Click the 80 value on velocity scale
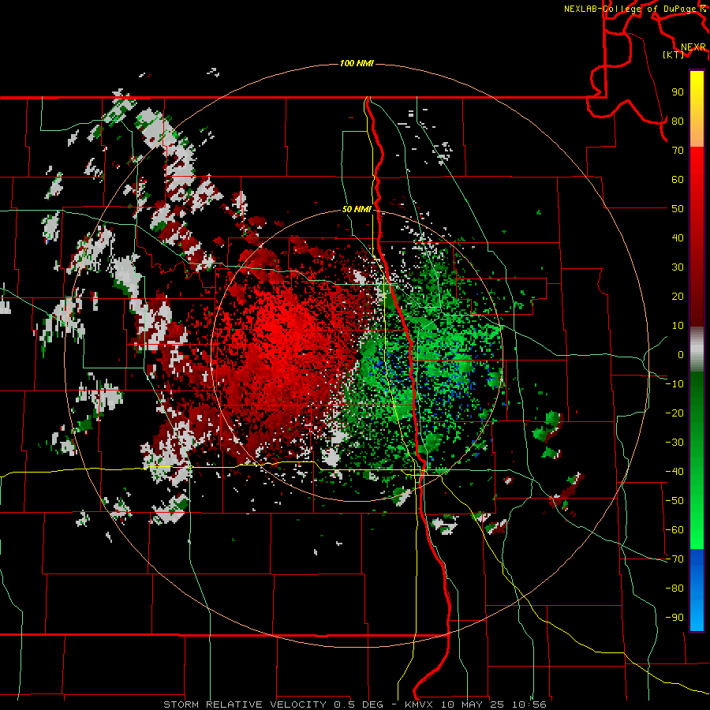The image size is (710, 710). 678,121
